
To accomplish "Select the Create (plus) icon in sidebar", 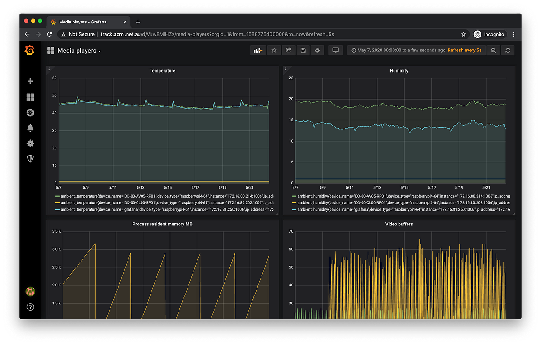I will (30, 81).
